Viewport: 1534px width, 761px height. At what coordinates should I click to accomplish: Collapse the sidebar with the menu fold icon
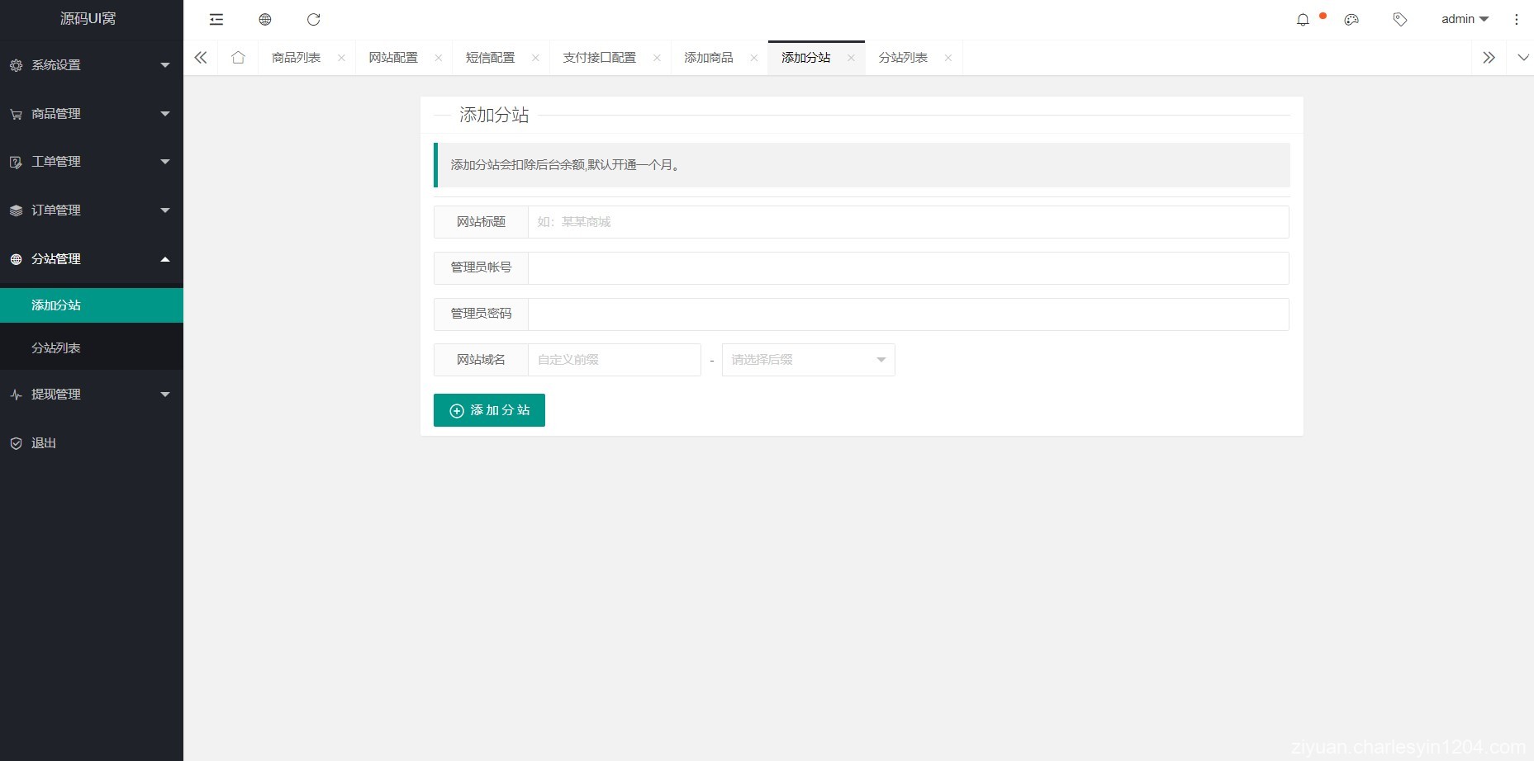click(216, 20)
